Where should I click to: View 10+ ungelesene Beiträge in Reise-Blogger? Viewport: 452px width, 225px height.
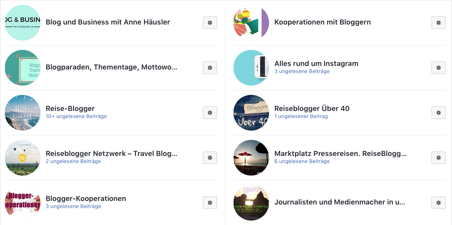76,116
